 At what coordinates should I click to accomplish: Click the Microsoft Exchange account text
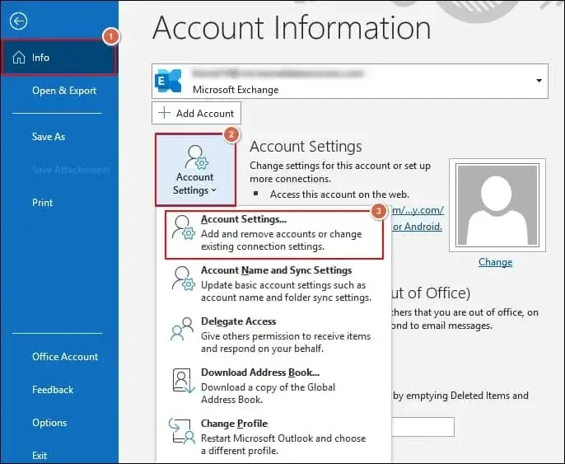click(236, 89)
